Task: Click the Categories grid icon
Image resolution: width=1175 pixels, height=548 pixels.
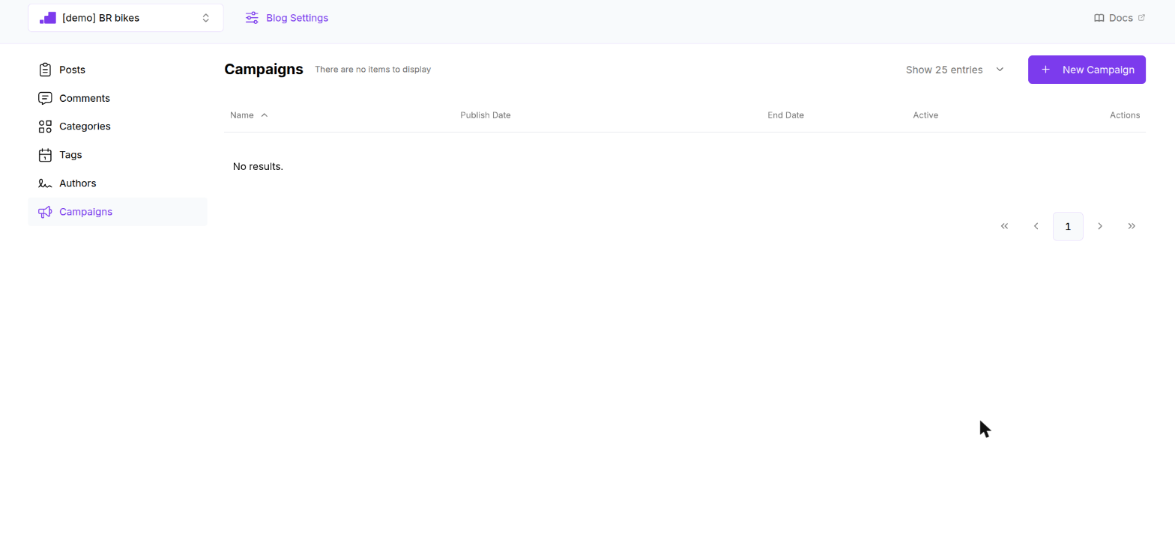Action: pyautogui.click(x=45, y=127)
